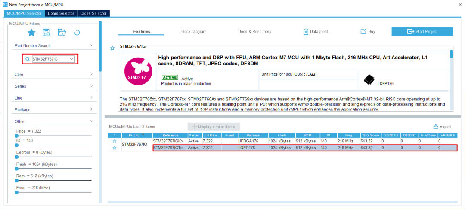Screen dimensions: 465x209
Task: Open the part number dropdown arrow
Action: (x=71, y=59)
